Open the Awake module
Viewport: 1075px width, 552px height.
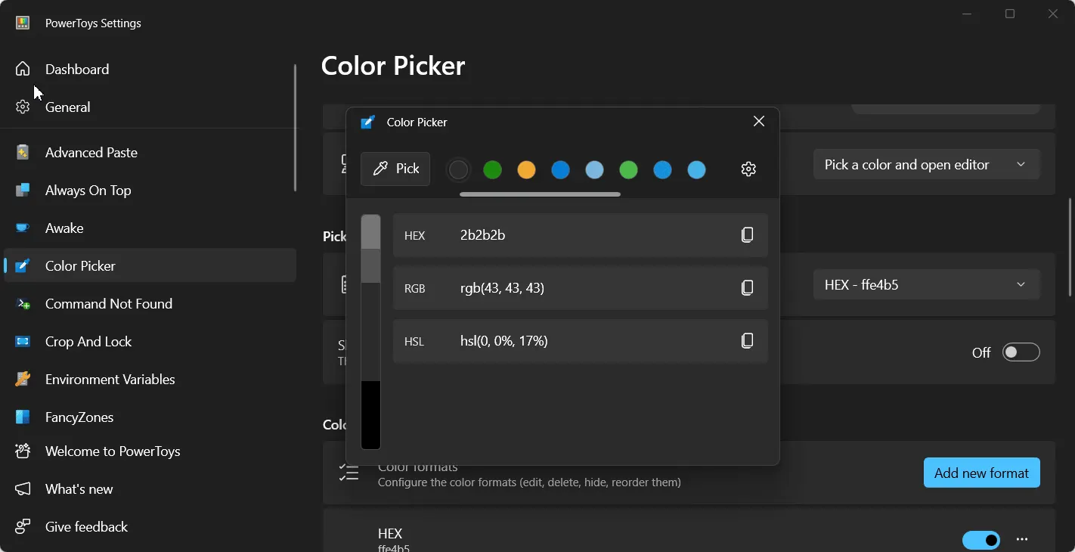pos(150,228)
